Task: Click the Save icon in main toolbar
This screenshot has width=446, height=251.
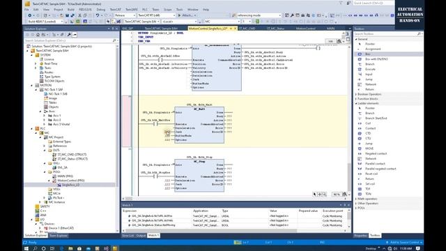Action: point(67,15)
